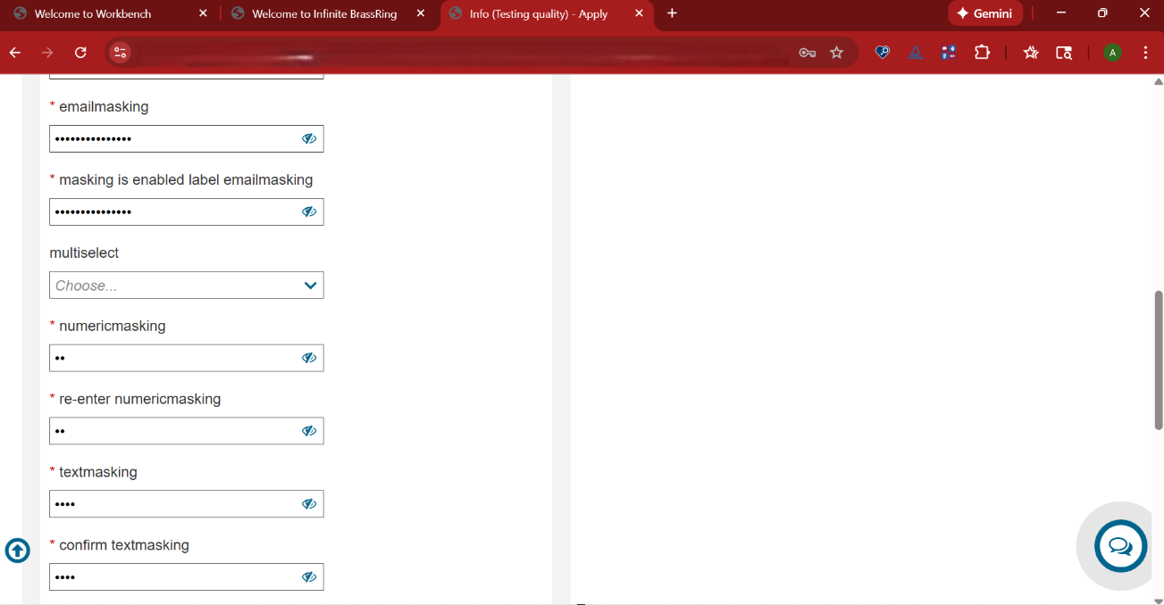The height and width of the screenshot is (605, 1164).
Task: Switch to Welcome to Infinite BrassRing tab
Action: (x=323, y=13)
